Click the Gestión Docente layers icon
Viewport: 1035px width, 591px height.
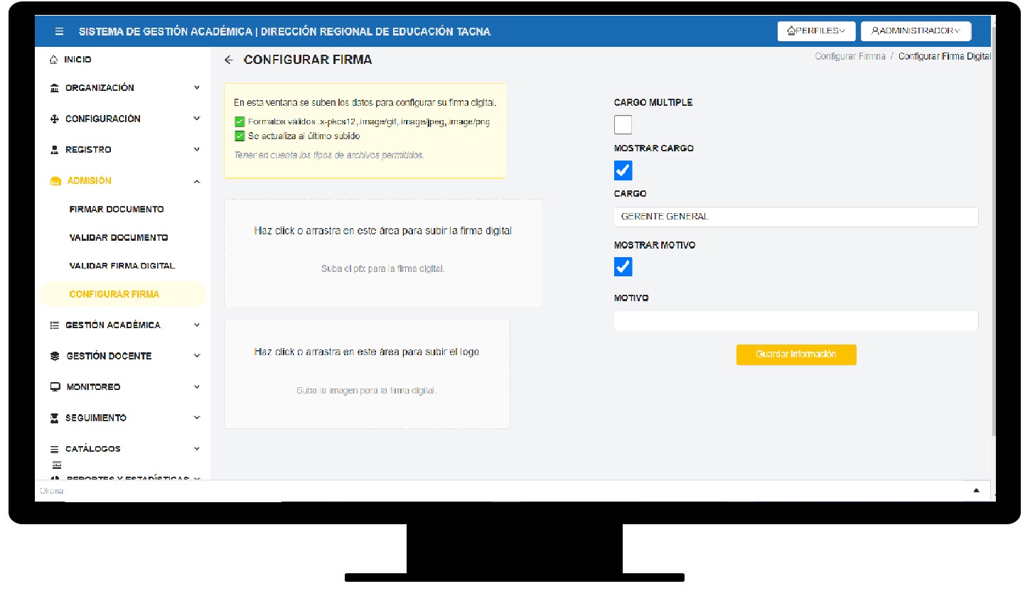[x=55, y=356]
